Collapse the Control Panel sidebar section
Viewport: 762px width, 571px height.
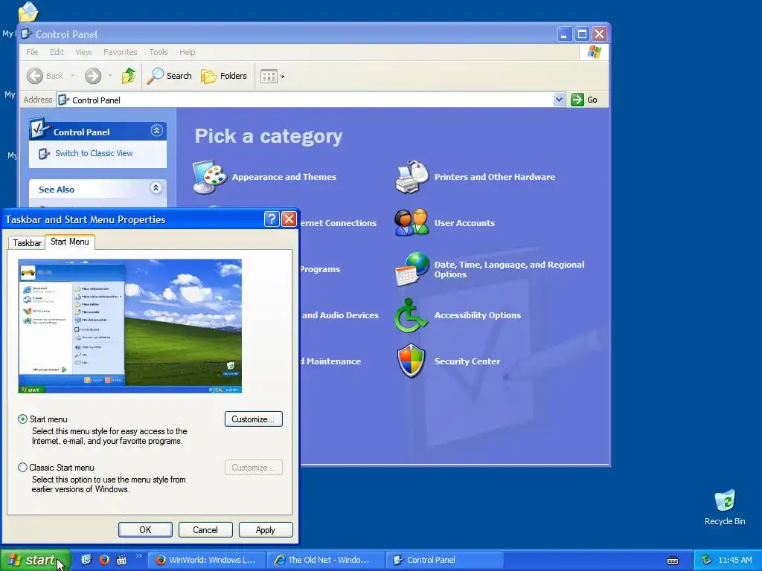pyautogui.click(x=156, y=131)
